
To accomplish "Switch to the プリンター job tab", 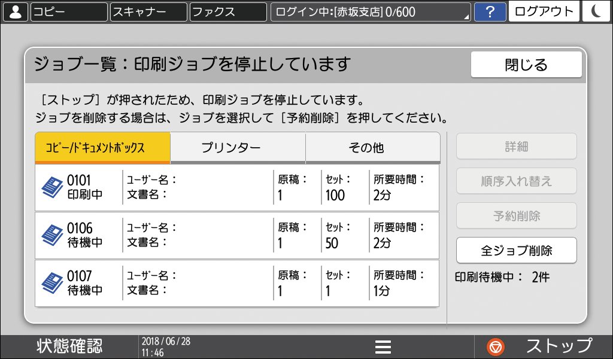I will [238, 146].
